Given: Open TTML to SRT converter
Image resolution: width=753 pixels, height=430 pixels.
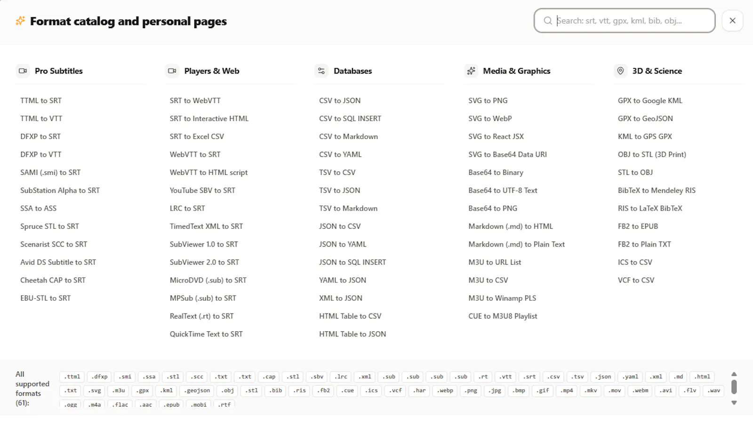Looking at the screenshot, I should 41,101.
